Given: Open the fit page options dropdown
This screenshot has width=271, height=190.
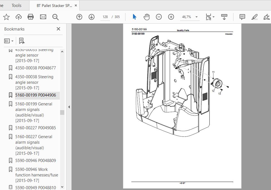Looking at the screenshot, I should tap(210, 17).
